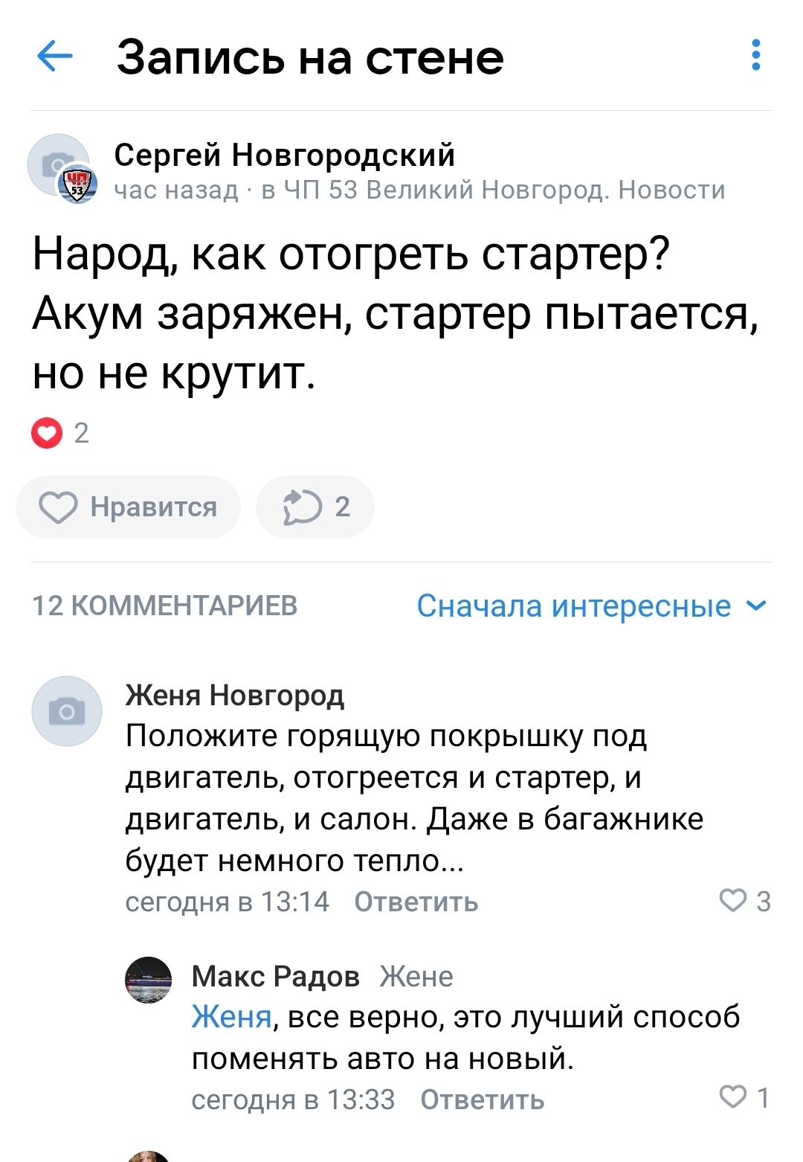Tap the back arrow icon
This screenshot has width=803, height=1162.
click(55, 57)
